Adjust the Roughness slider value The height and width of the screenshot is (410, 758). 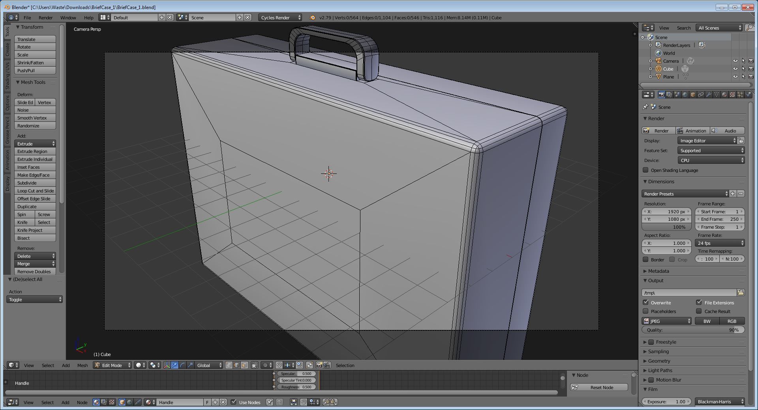point(296,387)
